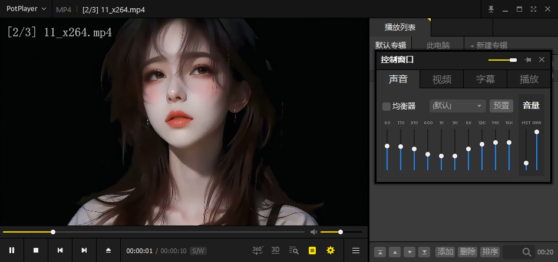The width and height of the screenshot is (558, 262).
Task: Move playlist item up
Action: [x=395, y=252]
